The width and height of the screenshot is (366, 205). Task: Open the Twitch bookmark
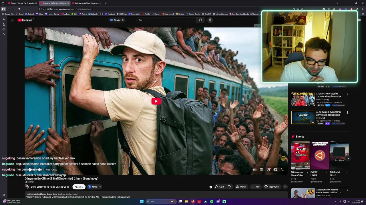point(83,14)
